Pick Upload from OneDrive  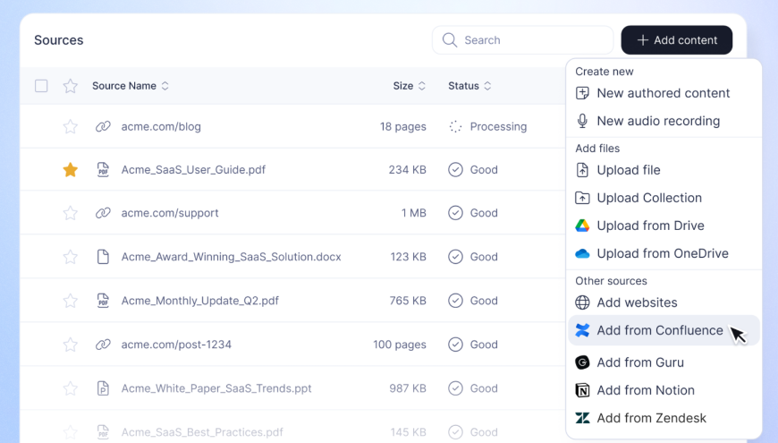pyautogui.click(x=664, y=253)
